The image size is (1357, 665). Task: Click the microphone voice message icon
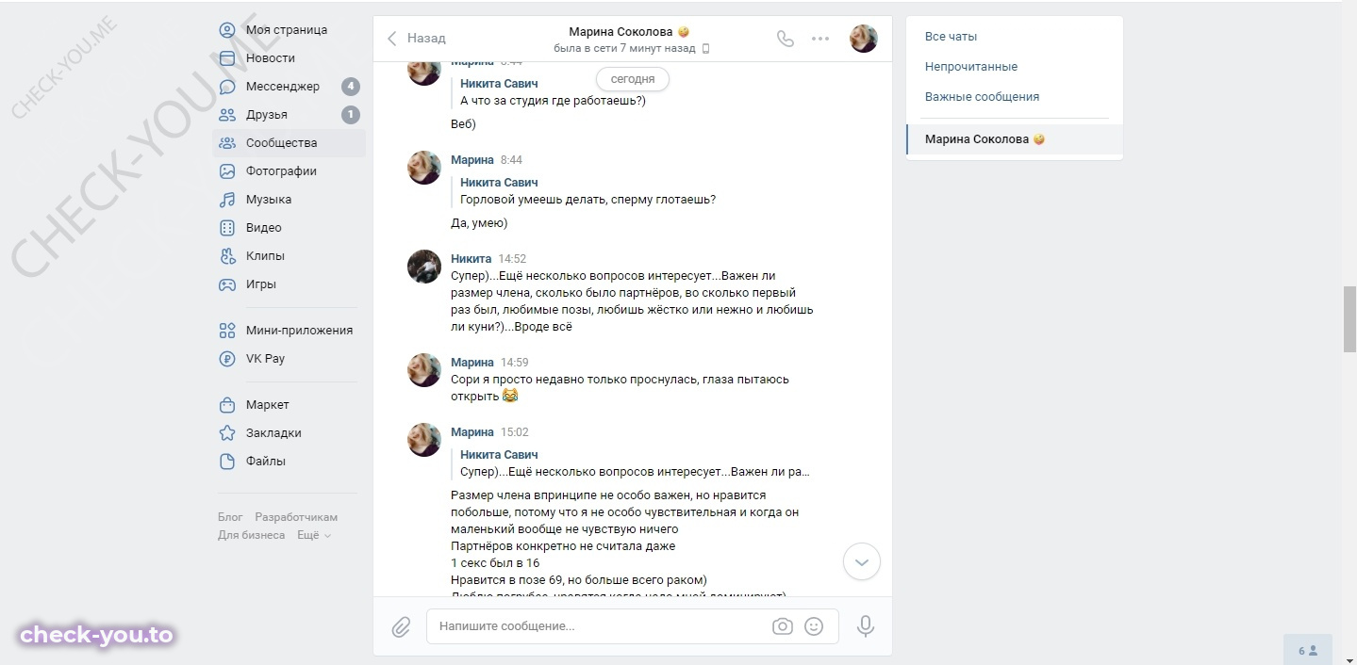coord(866,626)
